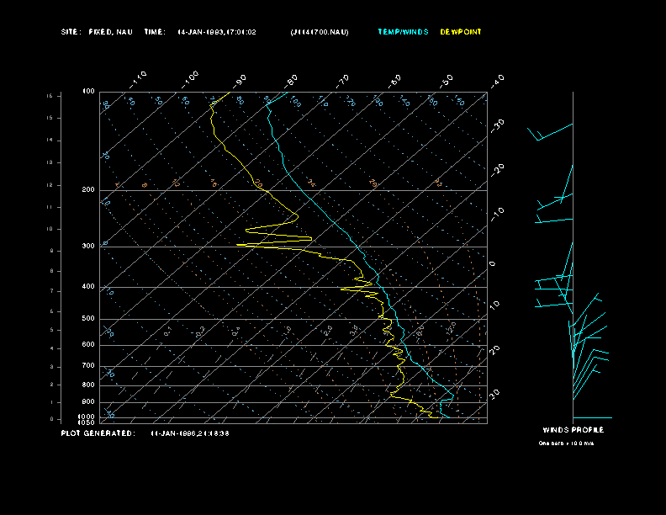The width and height of the screenshot is (666, 515).
Task: Click the -70 isotherm label
Action: pyautogui.click(x=342, y=80)
